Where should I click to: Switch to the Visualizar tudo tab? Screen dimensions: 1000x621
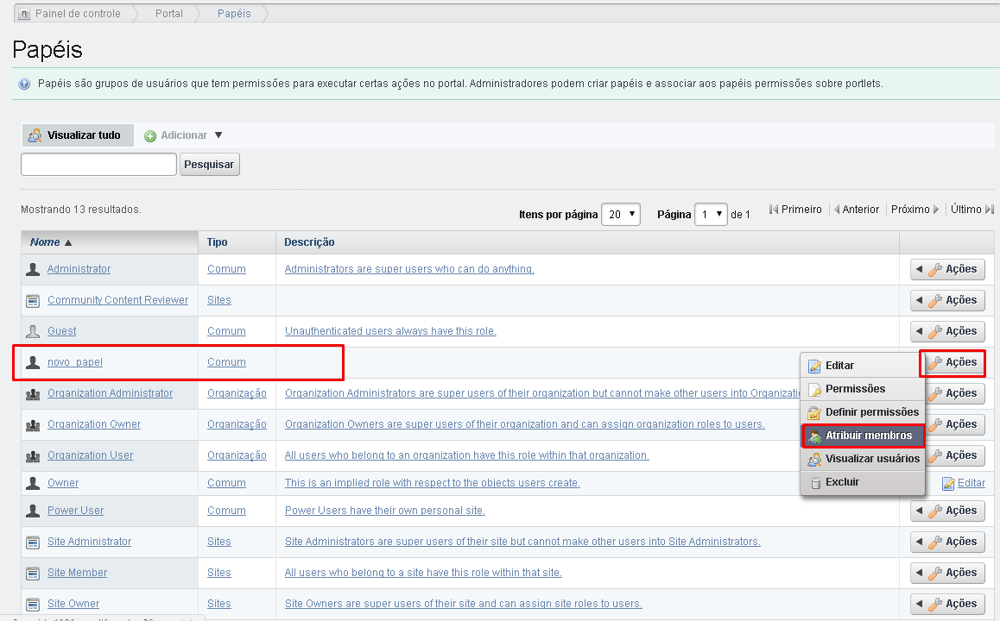click(77, 135)
